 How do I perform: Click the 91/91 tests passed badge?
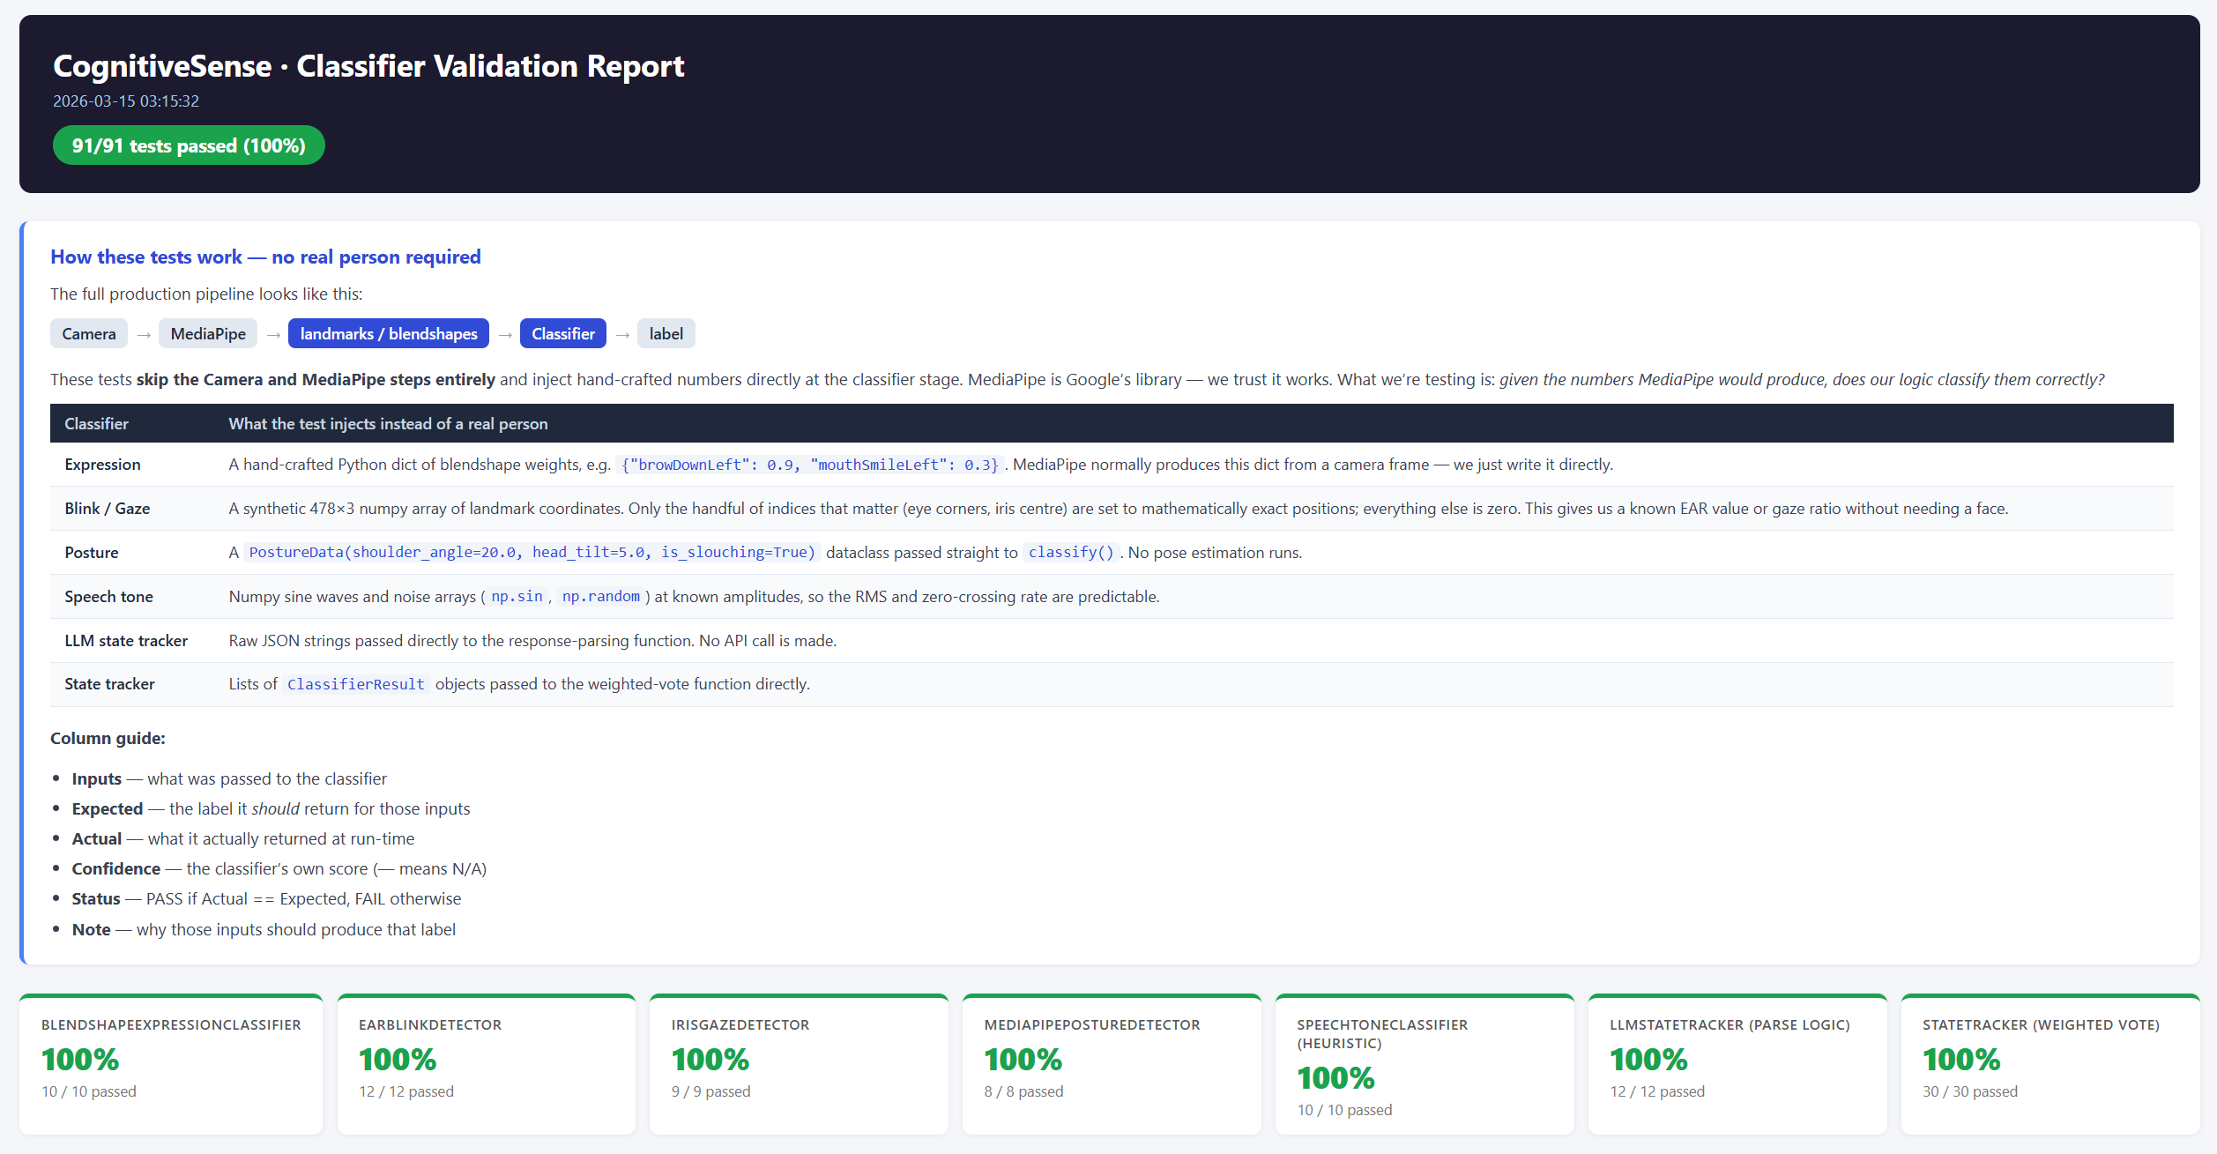tap(189, 145)
